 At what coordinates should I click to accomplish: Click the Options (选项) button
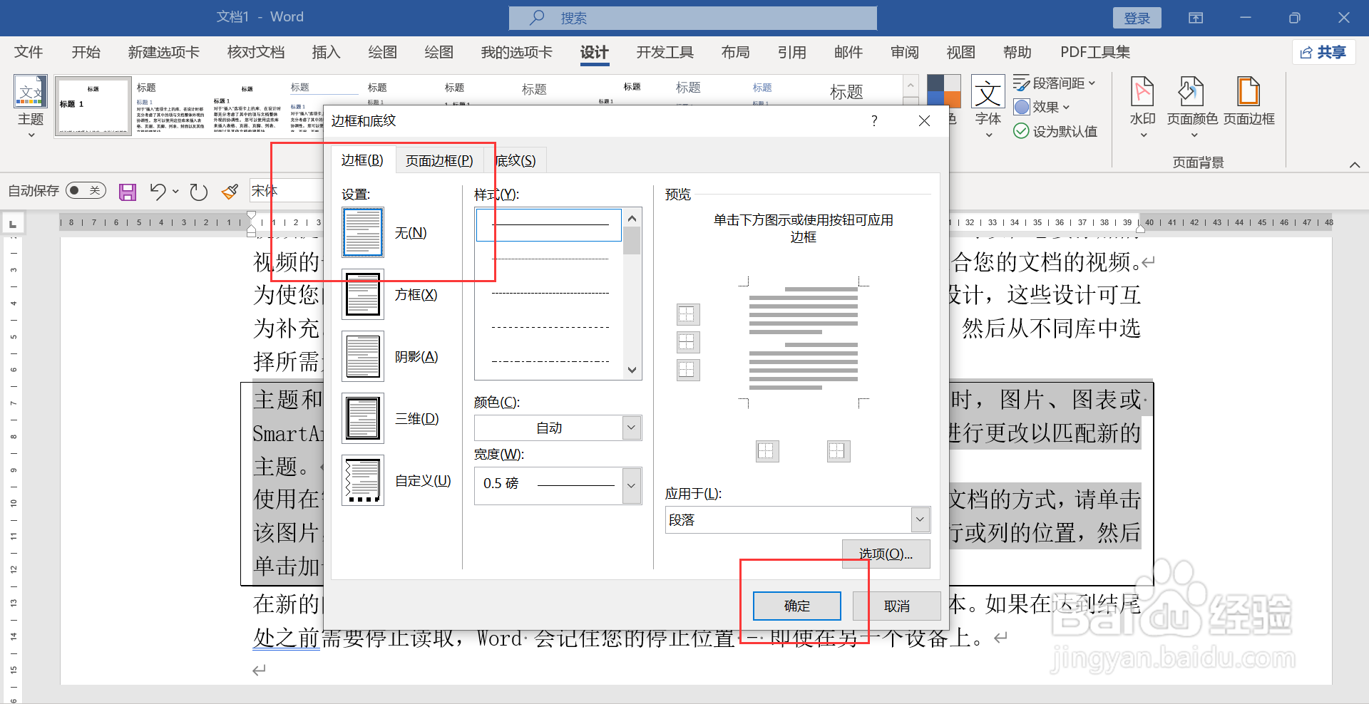click(x=886, y=554)
